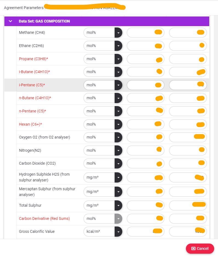This screenshot has width=218, height=257.
Task: Open the Methane (CH4) unit dropdown
Action: 118,33
